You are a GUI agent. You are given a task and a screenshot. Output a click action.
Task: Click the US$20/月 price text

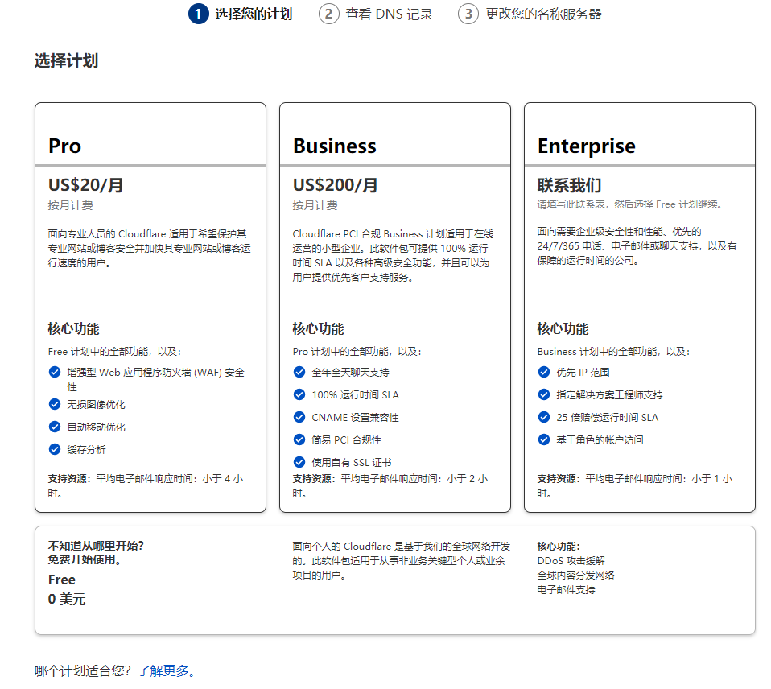(85, 185)
